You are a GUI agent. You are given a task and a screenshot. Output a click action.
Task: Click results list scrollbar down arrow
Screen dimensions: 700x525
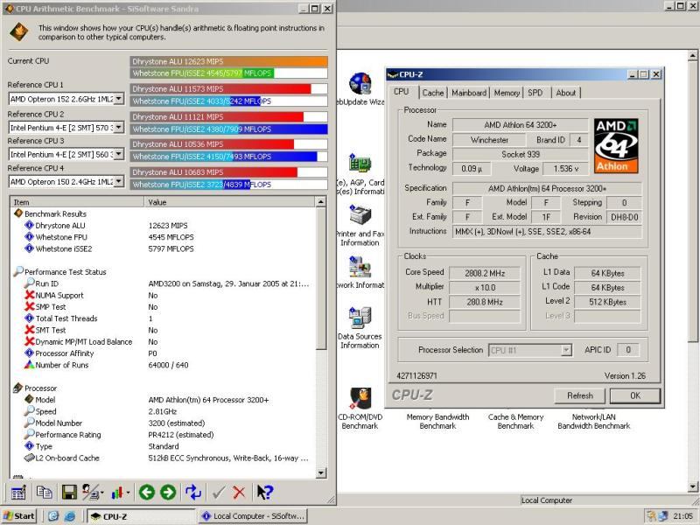pyautogui.click(x=321, y=472)
